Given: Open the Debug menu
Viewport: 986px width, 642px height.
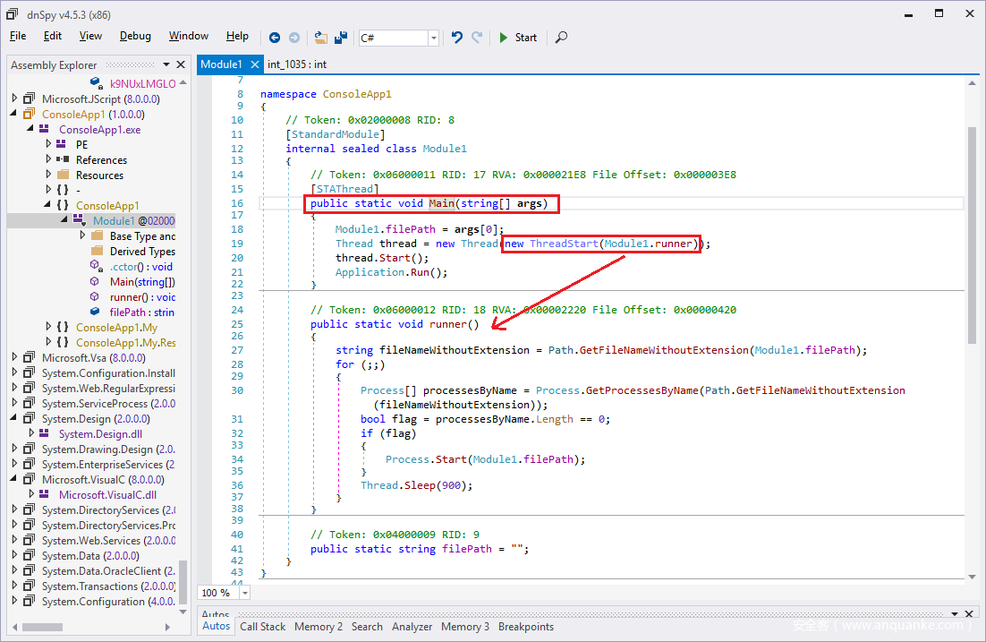Looking at the screenshot, I should coord(135,36).
